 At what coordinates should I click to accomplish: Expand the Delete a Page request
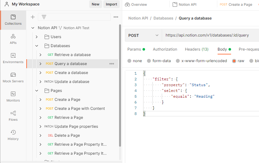pos(40,135)
